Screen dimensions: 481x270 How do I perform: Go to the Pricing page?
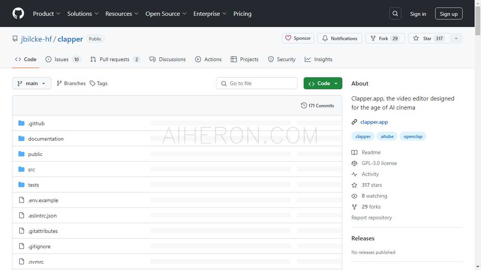(242, 13)
